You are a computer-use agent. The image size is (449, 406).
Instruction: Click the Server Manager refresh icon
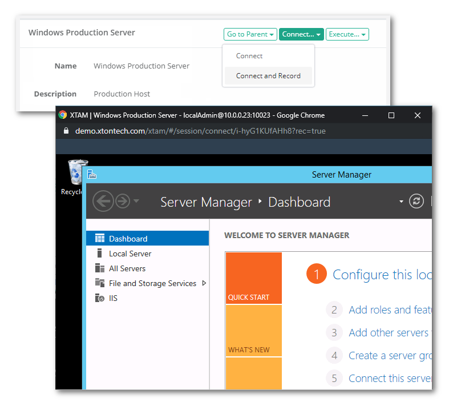417,201
